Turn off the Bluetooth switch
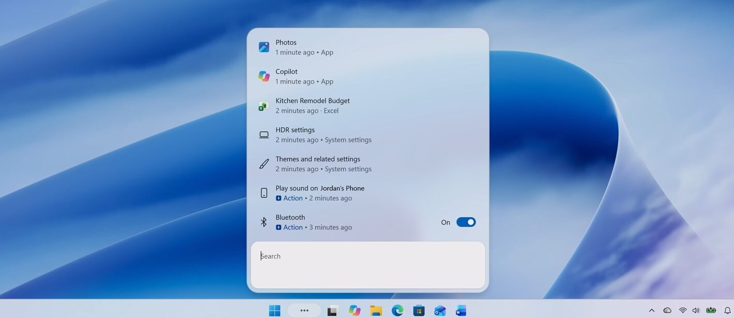The image size is (734, 318). [x=466, y=222]
